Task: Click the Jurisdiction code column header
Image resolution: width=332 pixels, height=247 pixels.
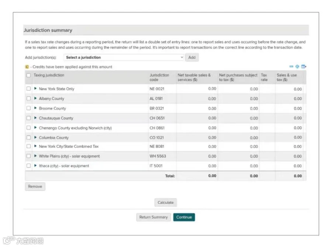Action: coord(159,77)
